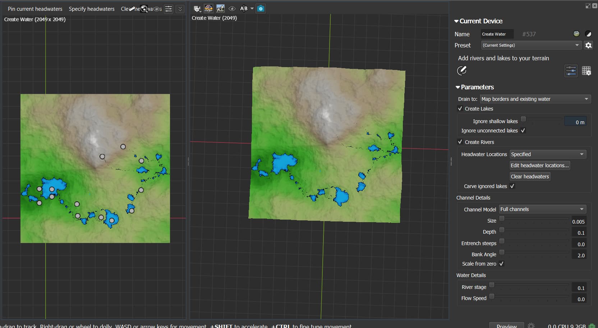Screen dimensions: 598x328
Task: Select the Free camera mode icon
Action: [220, 8]
